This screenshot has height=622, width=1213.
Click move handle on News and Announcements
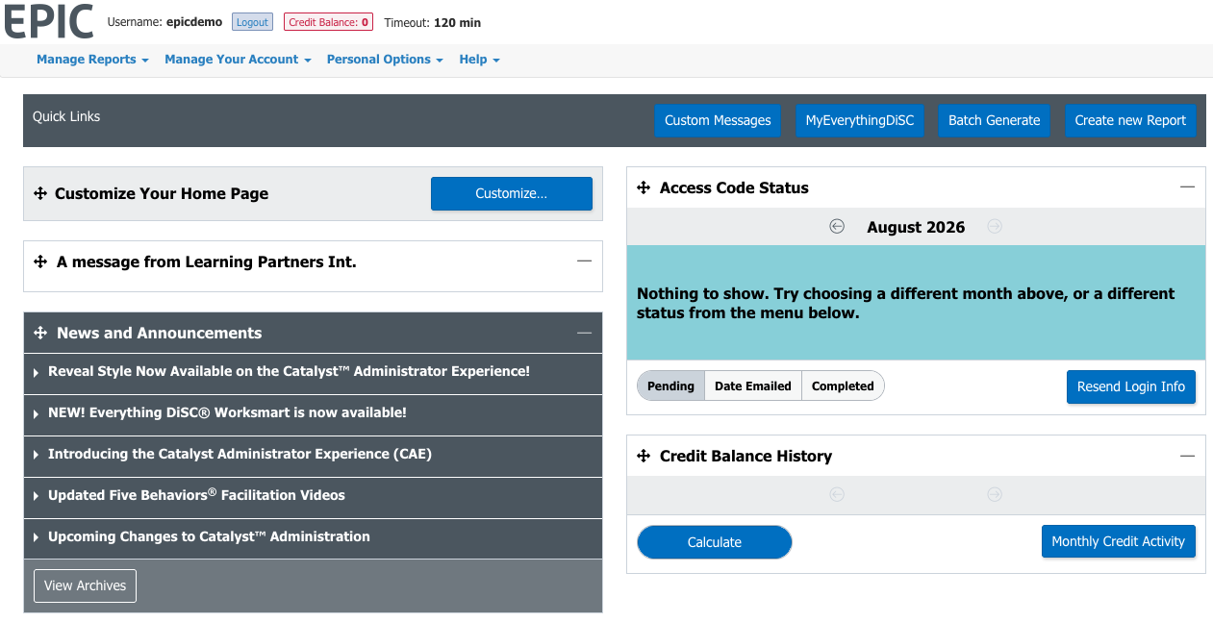(x=40, y=333)
